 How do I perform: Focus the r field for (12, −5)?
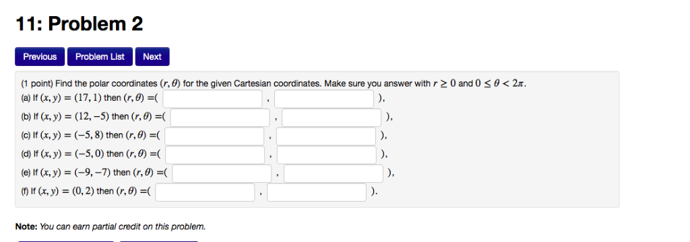[x=220, y=117]
